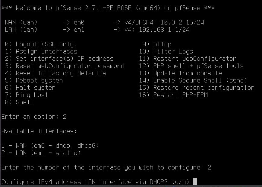Screen dimensions: 262x187
Task: Select the 'Shell' option number 8
Action: (x=24, y=102)
